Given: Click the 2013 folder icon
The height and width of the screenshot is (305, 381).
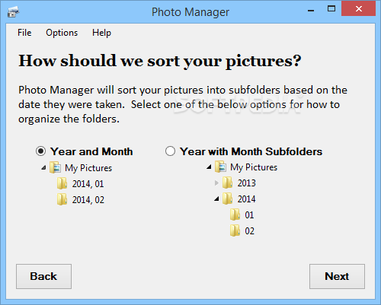Looking at the screenshot, I should 228,183.
